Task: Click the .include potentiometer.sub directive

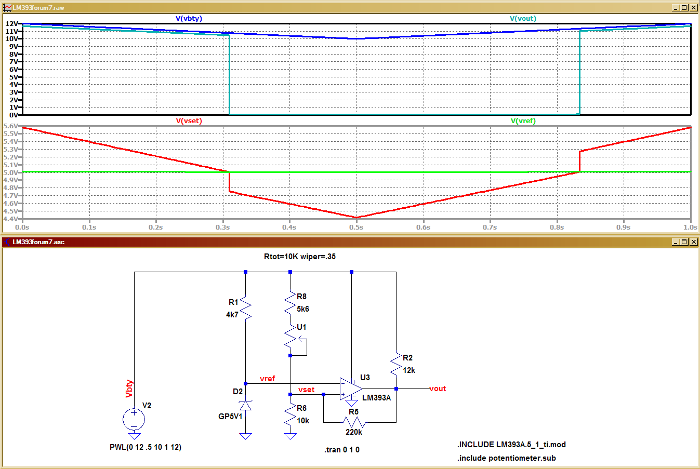Action: [507, 458]
